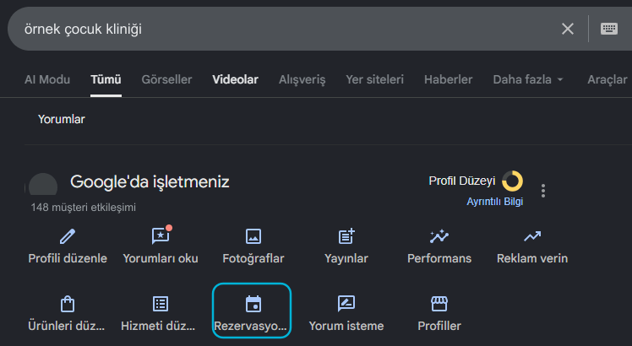Open the Yer siteleri tab
Screen dimensions: 632x346
pyautogui.click(x=374, y=79)
